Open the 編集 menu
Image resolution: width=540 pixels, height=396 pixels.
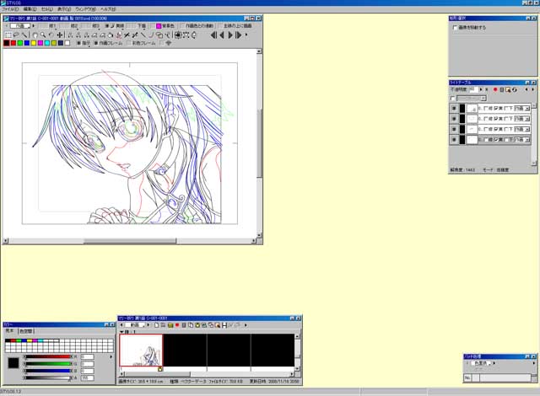pos(30,9)
